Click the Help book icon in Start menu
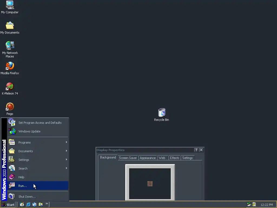Screen dimensions: 277x208 (x=12, y=177)
